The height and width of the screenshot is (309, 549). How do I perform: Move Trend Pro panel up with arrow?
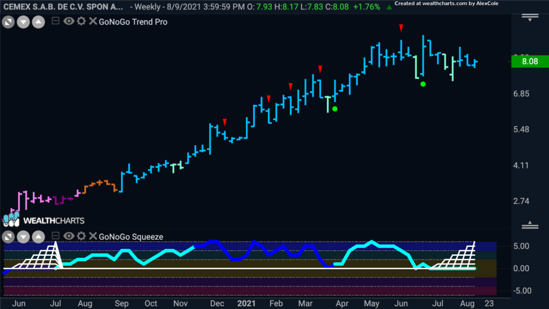click(x=39, y=23)
